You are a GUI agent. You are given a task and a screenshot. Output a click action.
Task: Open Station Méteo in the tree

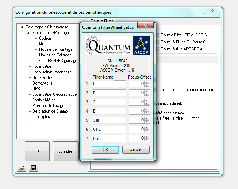tap(44, 100)
